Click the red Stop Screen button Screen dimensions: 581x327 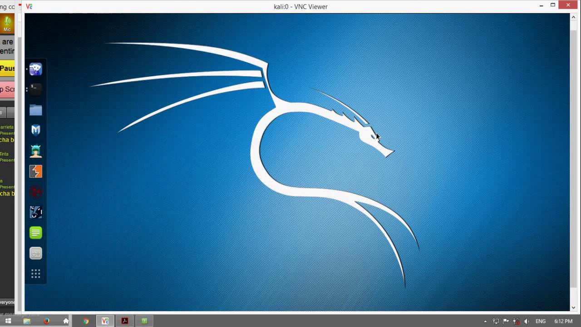coord(7,89)
